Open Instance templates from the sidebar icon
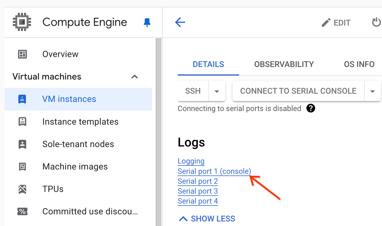 22,122
